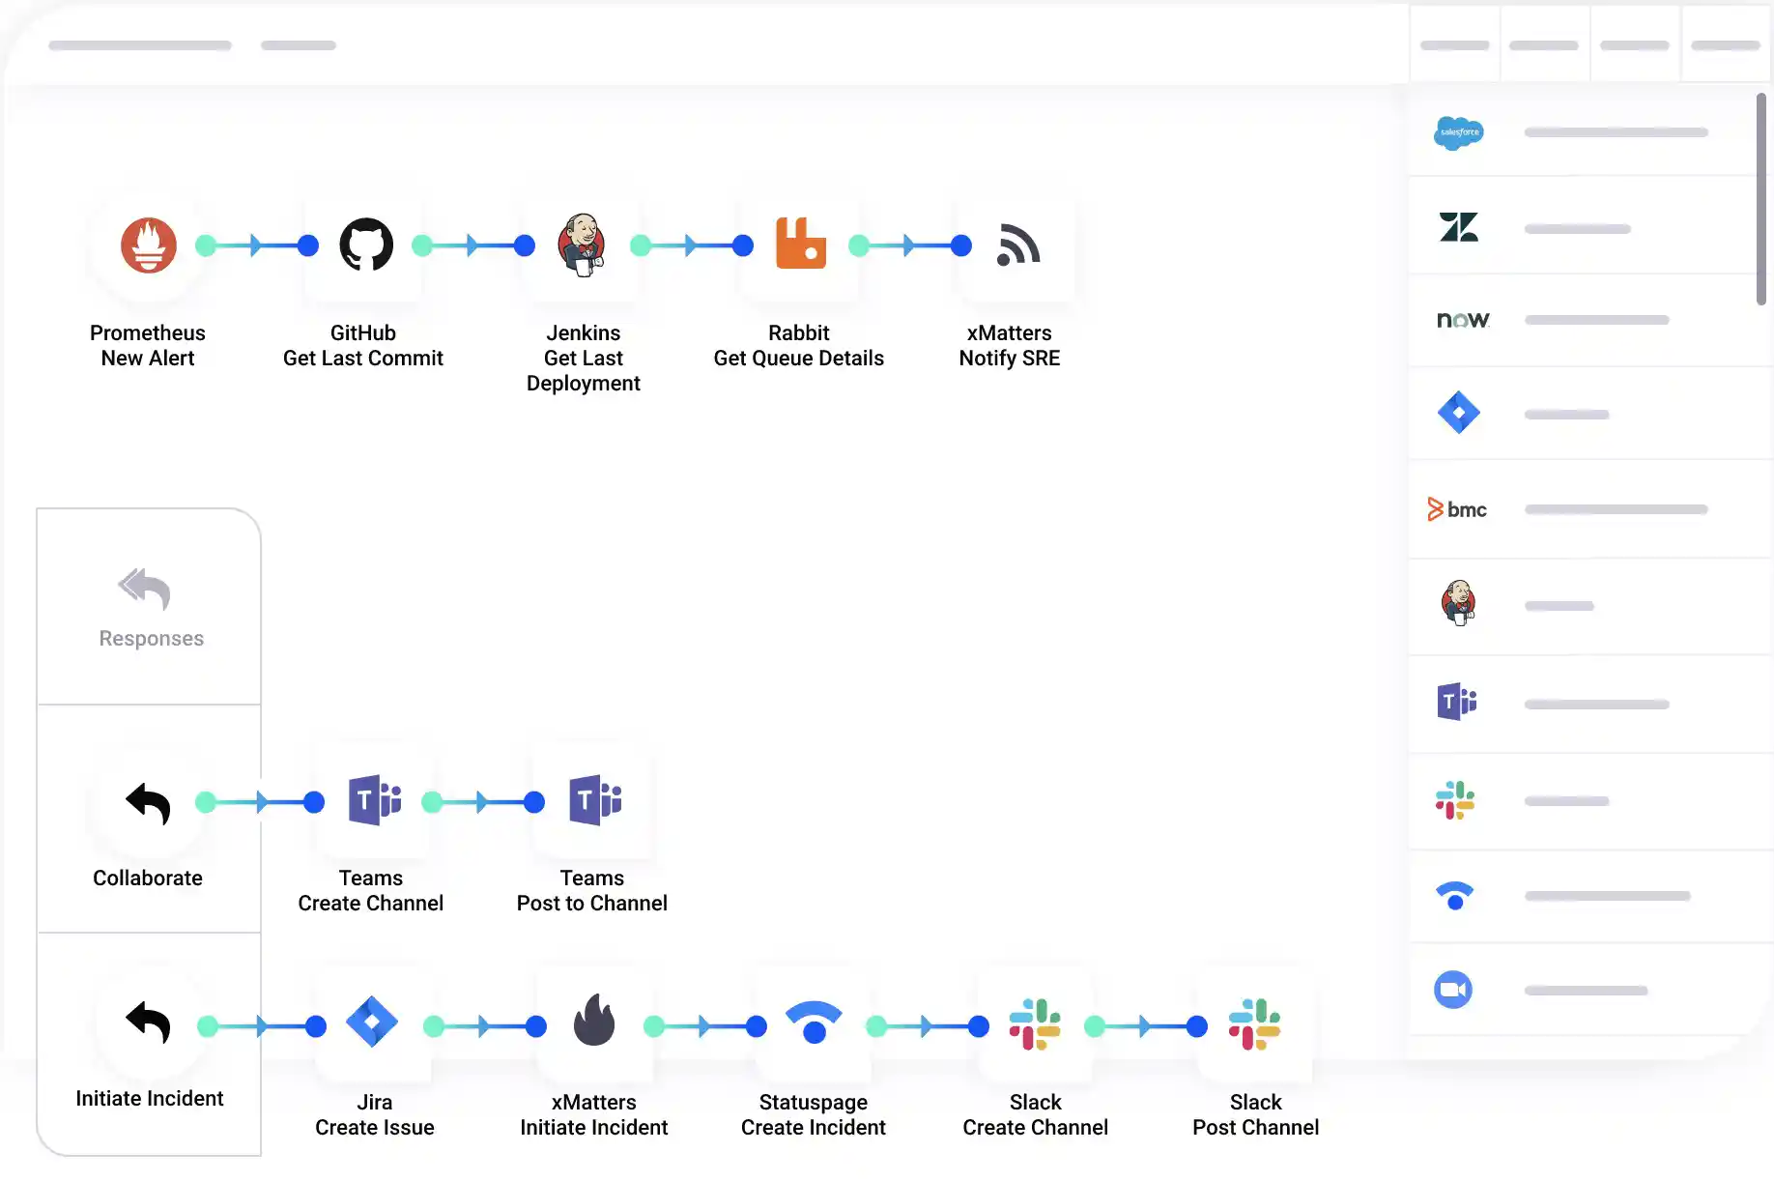Image resolution: width=1774 pixels, height=1181 pixels.
Task: Choose the Jenkins icon in the sidebar
Action: (1459, 603)
